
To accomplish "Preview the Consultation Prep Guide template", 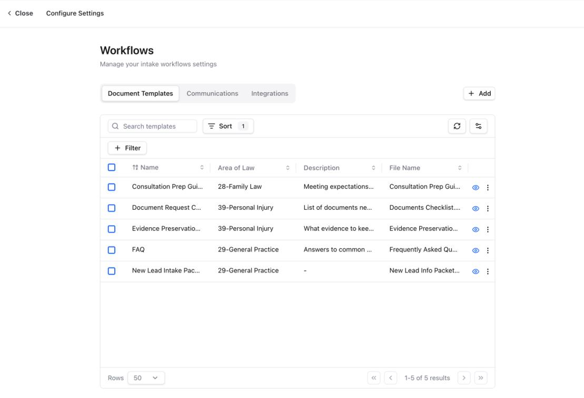I will click(476, 188).
